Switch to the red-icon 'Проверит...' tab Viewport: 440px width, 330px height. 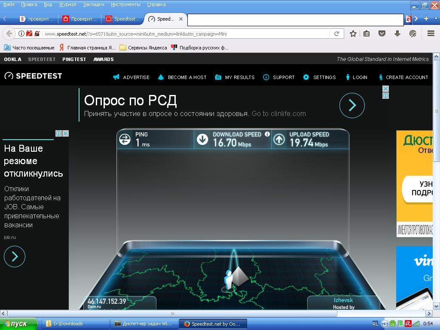(79, 19)
